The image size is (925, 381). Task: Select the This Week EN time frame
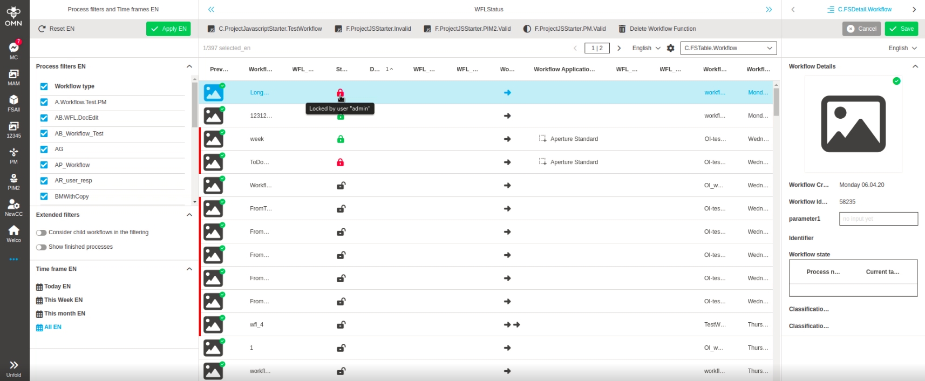tap(63, 300)
